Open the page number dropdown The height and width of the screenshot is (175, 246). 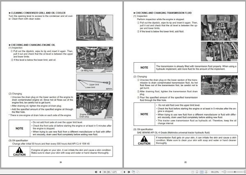tap(121, 172)
